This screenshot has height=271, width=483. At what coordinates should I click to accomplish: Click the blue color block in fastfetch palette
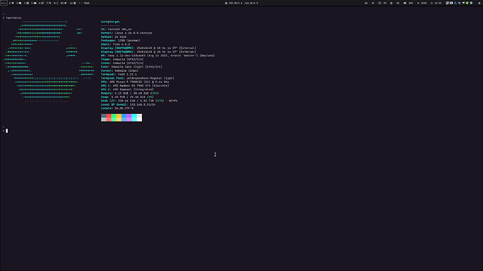[x=124, y=117]
